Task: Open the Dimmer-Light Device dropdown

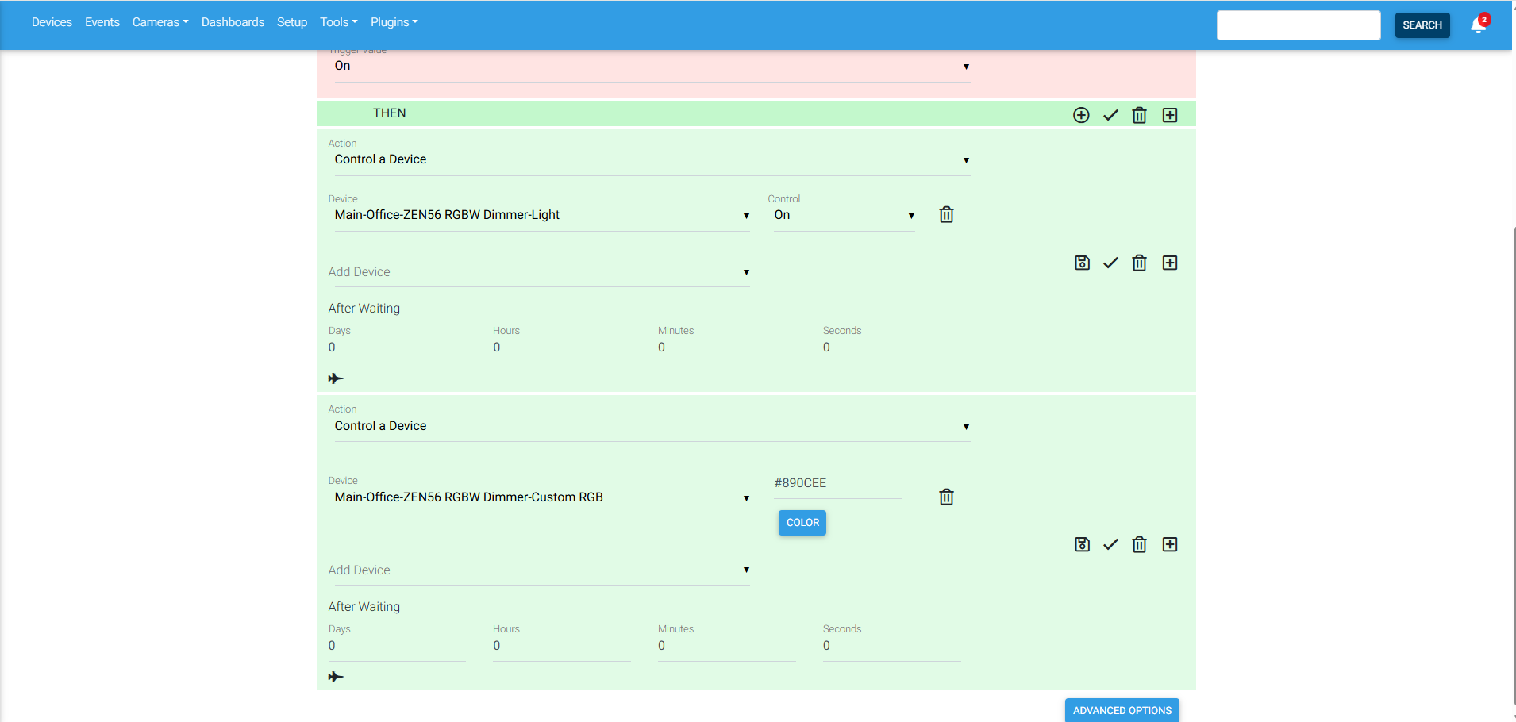Action: (541, 215)
